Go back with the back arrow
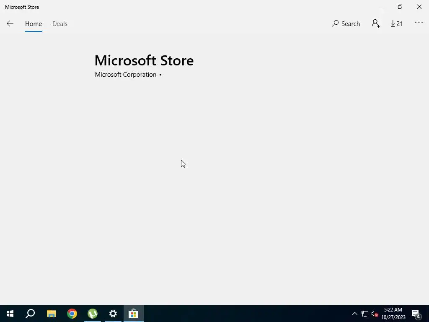This screenshot has width=429, height=322. tap(10, 24)
